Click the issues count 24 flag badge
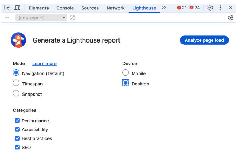This screenshot has width=238, height=155. pyautogui.click(x=195, y=8)
